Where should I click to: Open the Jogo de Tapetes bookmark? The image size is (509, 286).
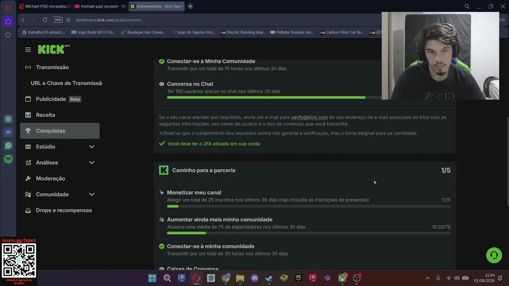tap(193, 32)
